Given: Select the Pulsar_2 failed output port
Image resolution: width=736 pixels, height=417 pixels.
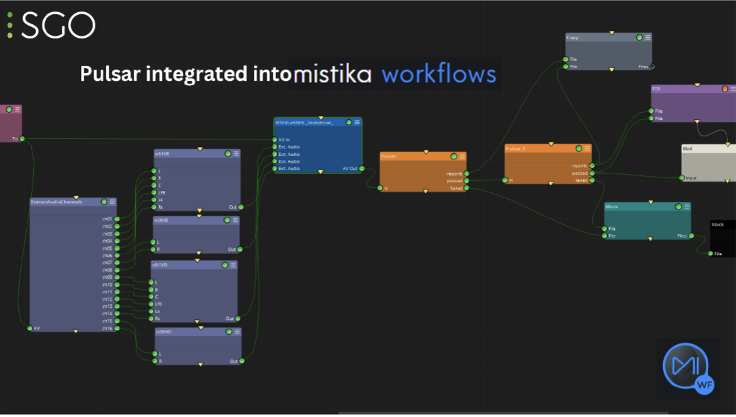Looking at the screenshot, I should [592, 180].
